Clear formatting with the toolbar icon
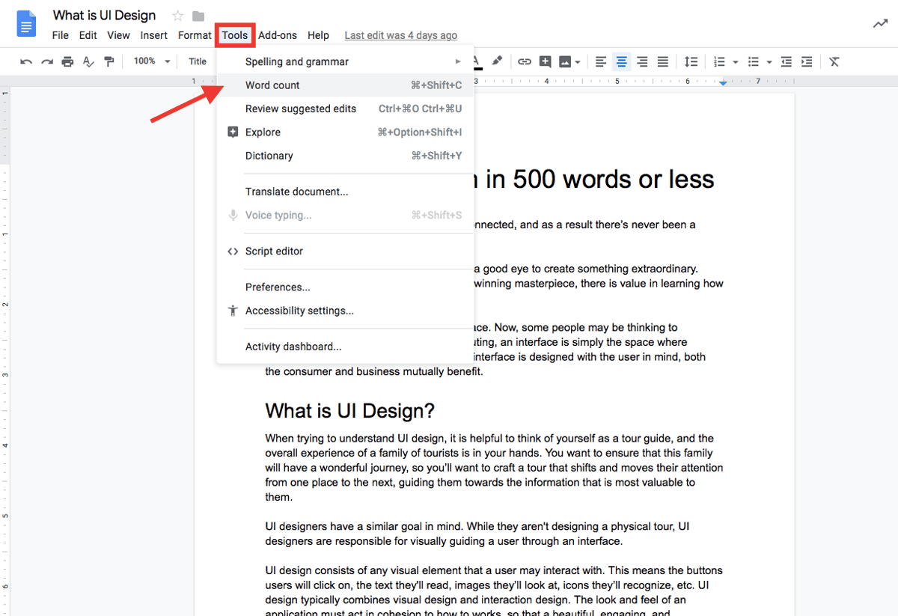Image resolution: width=898 pixels, height=616 pixels. click(x=834, y=61)
